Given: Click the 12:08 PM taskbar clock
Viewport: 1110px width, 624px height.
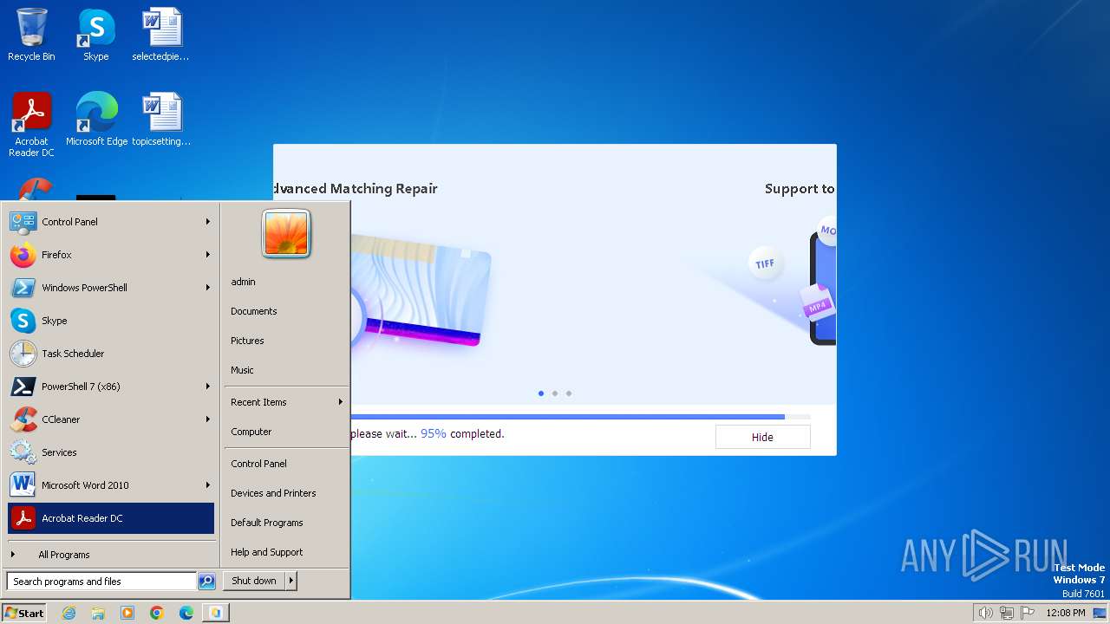Looking at the screenshot, I should tap(1066, 613).
